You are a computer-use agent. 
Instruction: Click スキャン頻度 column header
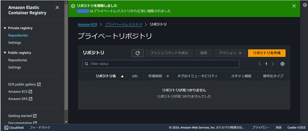point(241,76)
